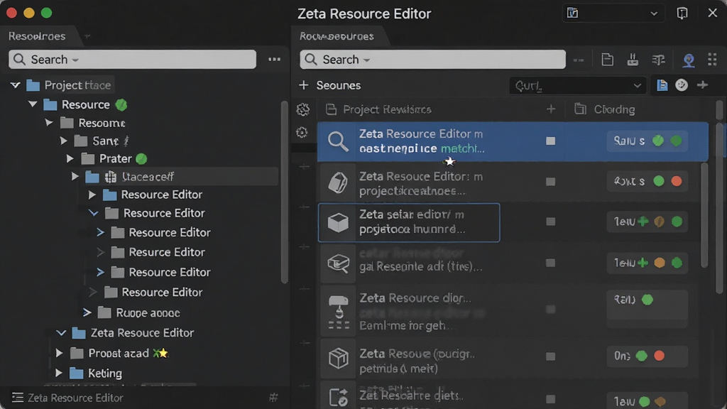Open the grid dots menu icon
Viewport: 727px width, 409px height.
[x=712, y=59]
